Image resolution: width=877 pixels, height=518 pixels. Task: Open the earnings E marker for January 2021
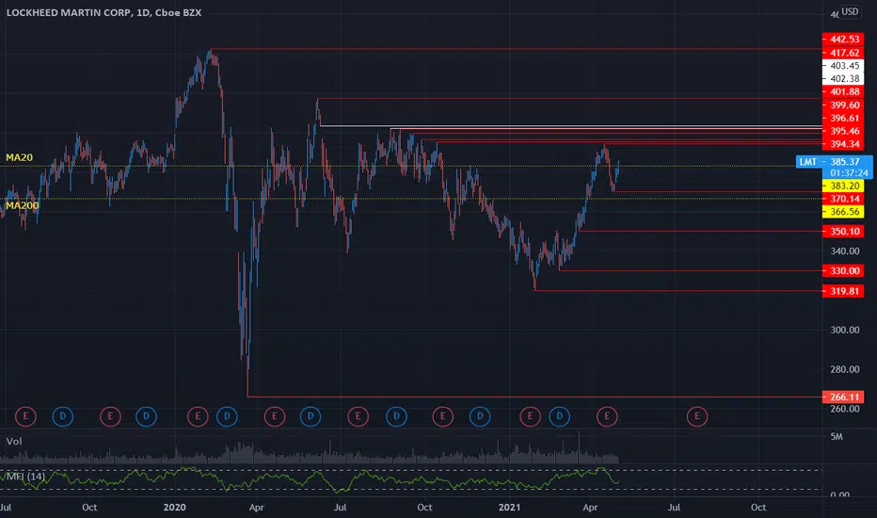[530, 416]
